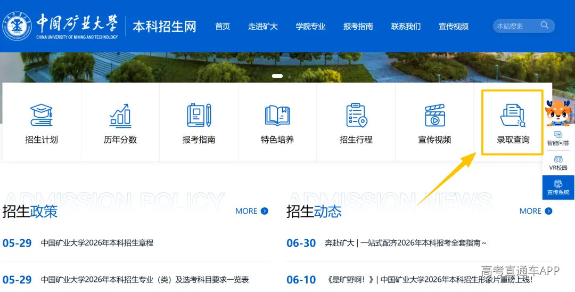Open the 宣传视频 clapperboard icon
Screen dimensions: 575x292
tap(435, 115)
